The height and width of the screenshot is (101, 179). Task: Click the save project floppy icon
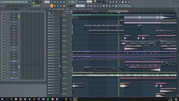[x=123, y=2]
